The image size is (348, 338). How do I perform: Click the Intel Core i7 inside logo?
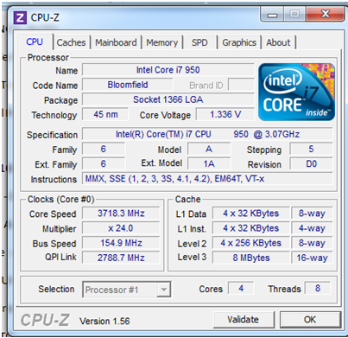point(296,92)
